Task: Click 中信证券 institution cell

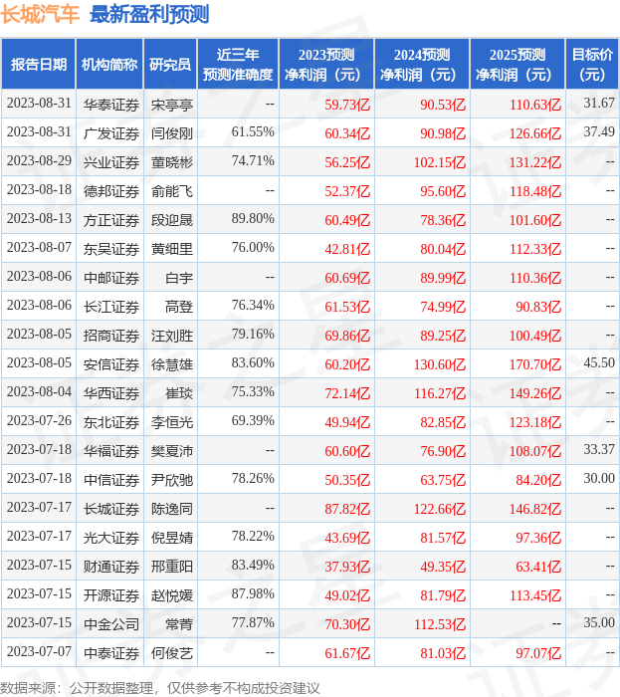Action: [111, 480]
